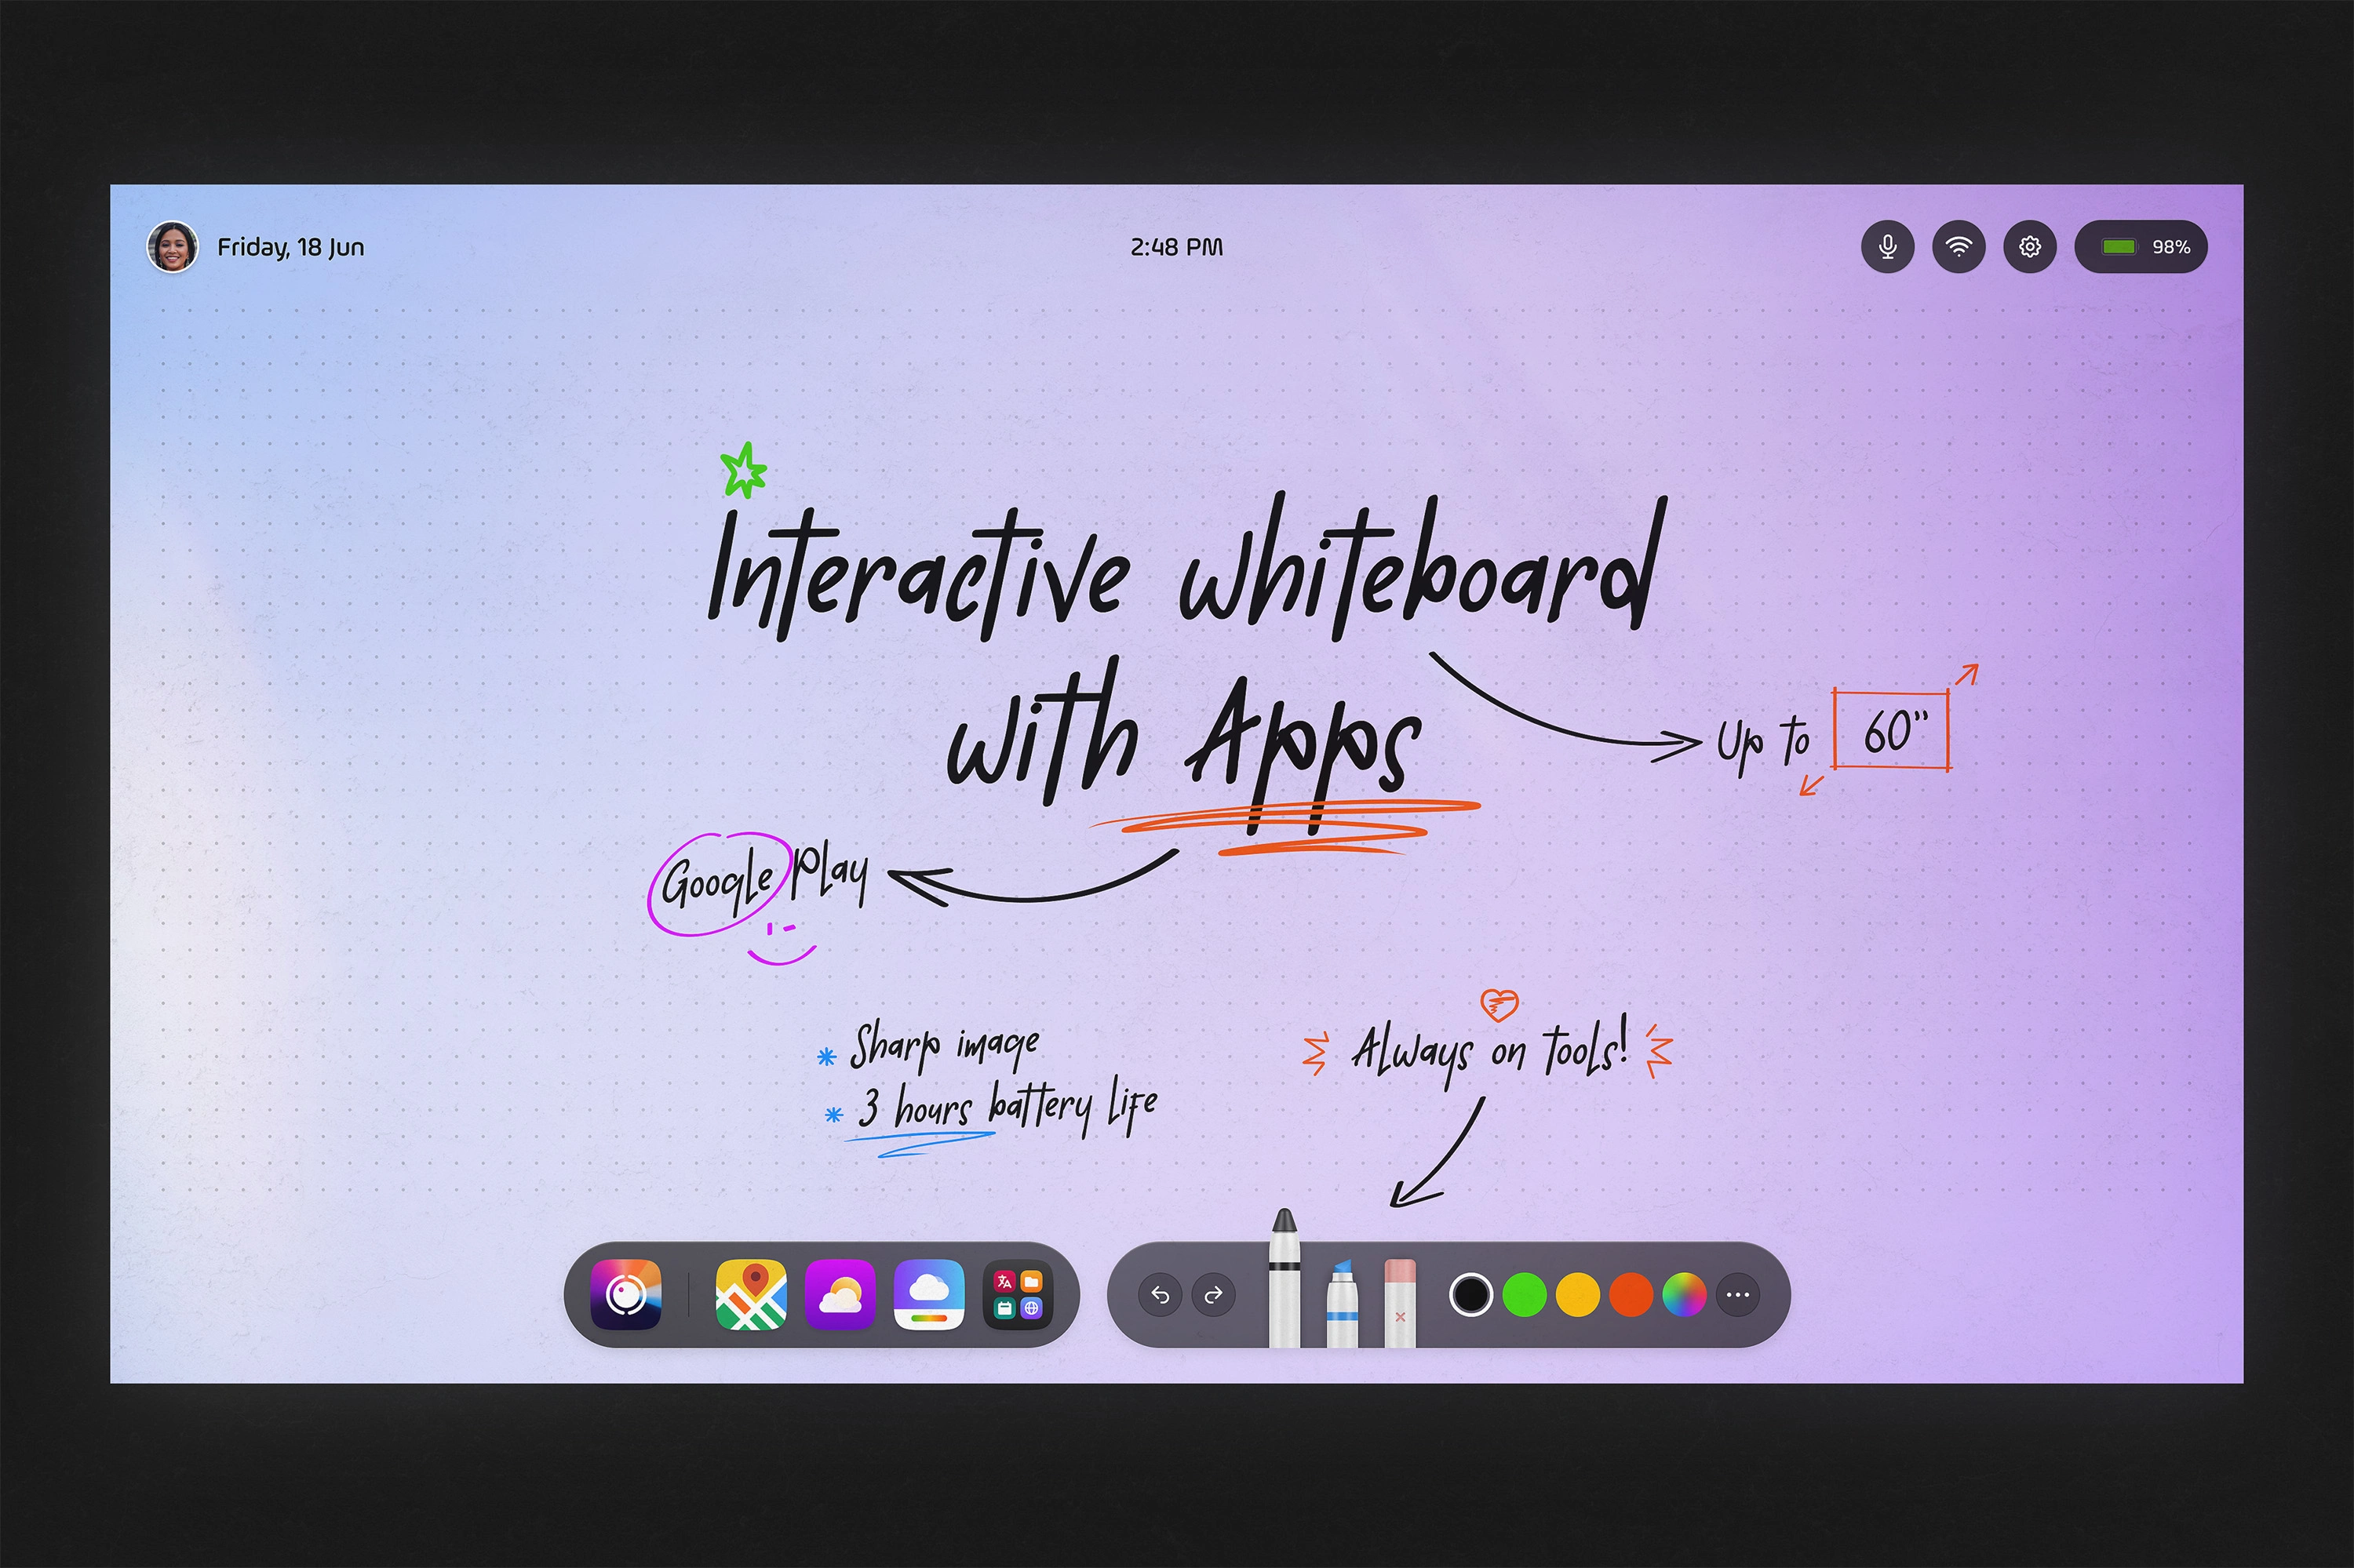2354x1568 pixels.
Task: Open the cloud storage app icon
Action: point(928,1295)
